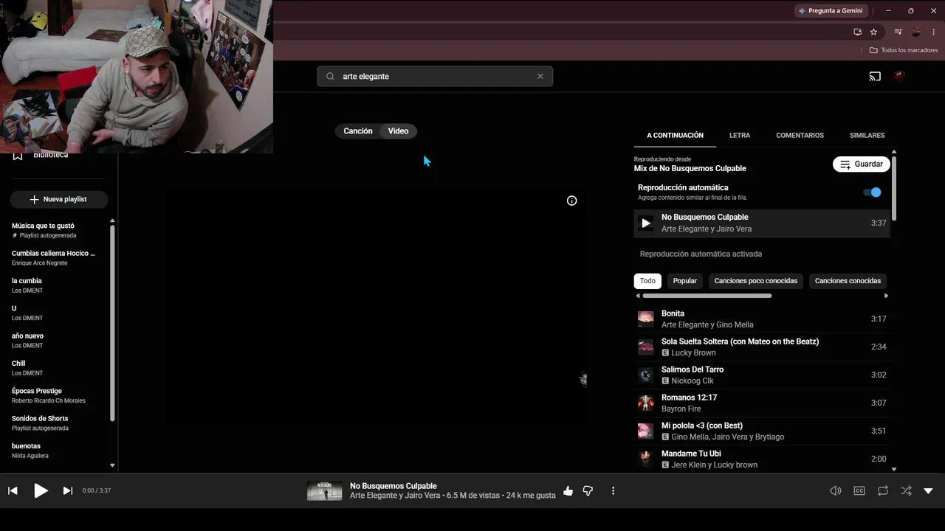Dislike the song with thumbs down
Screen dimensions: 945x531
tap(588, 490)
